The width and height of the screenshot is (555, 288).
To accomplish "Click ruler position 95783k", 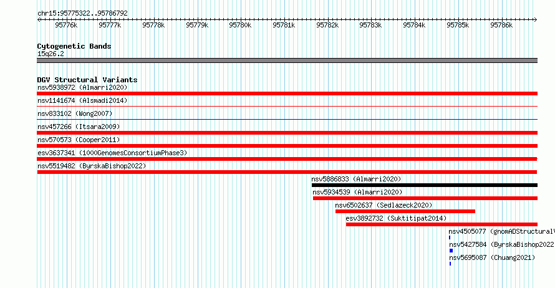I will [x=370, y=25].
